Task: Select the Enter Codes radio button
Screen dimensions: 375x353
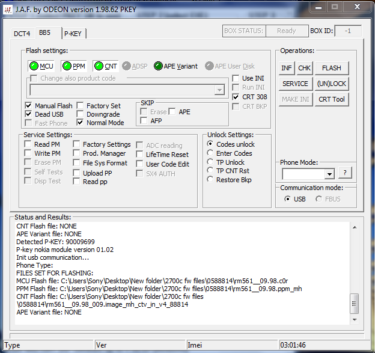Action: 210,153
